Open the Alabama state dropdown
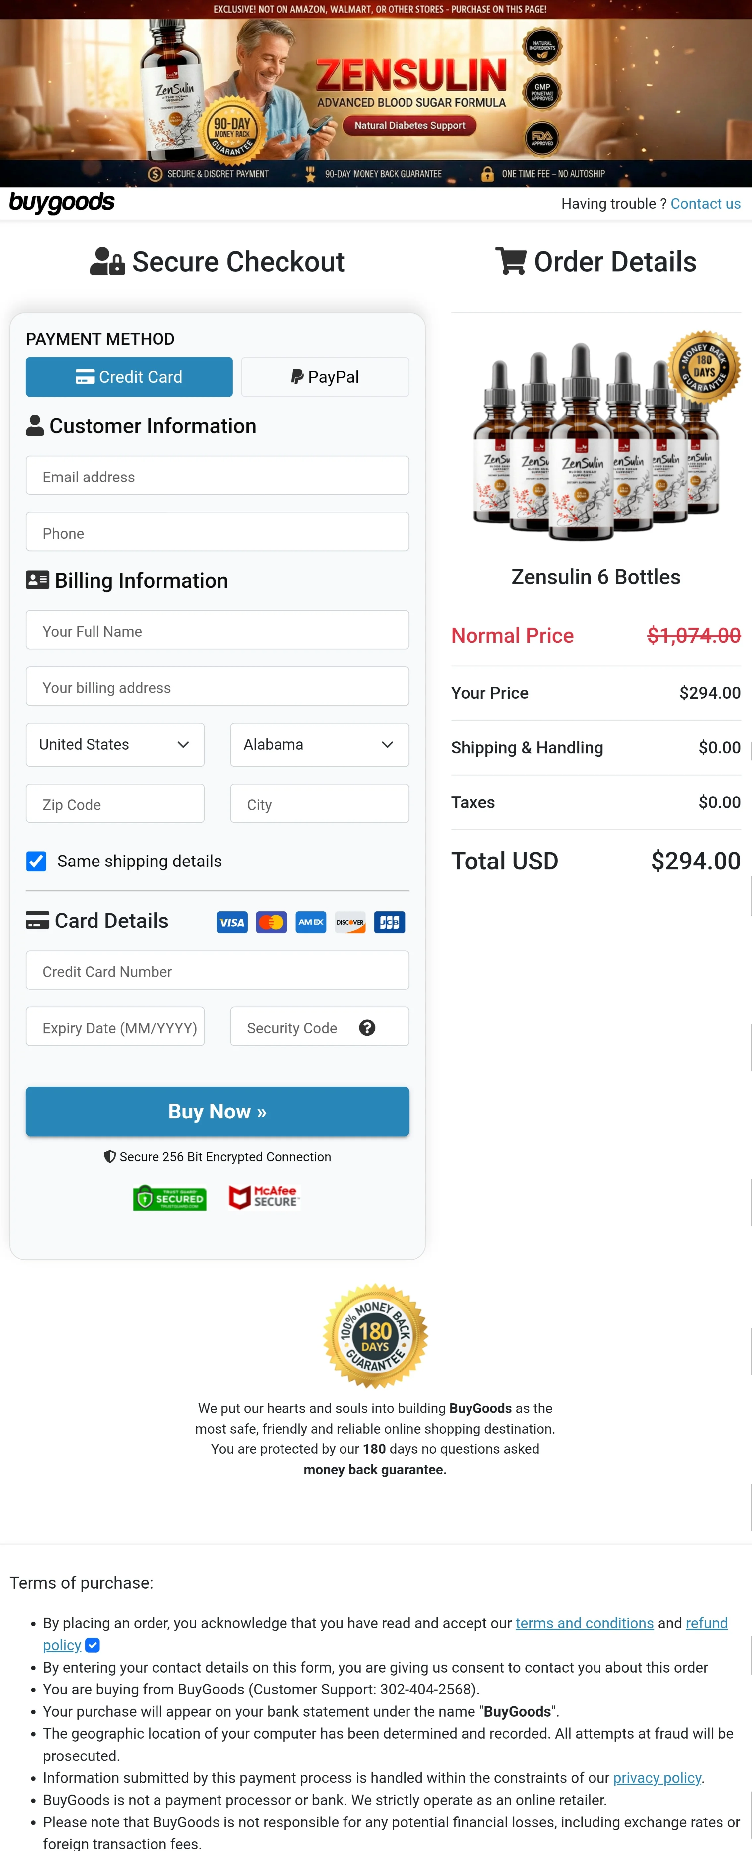Image resolution: width=752 pixels, height=1851 pixels. click(x=319, y=744)
